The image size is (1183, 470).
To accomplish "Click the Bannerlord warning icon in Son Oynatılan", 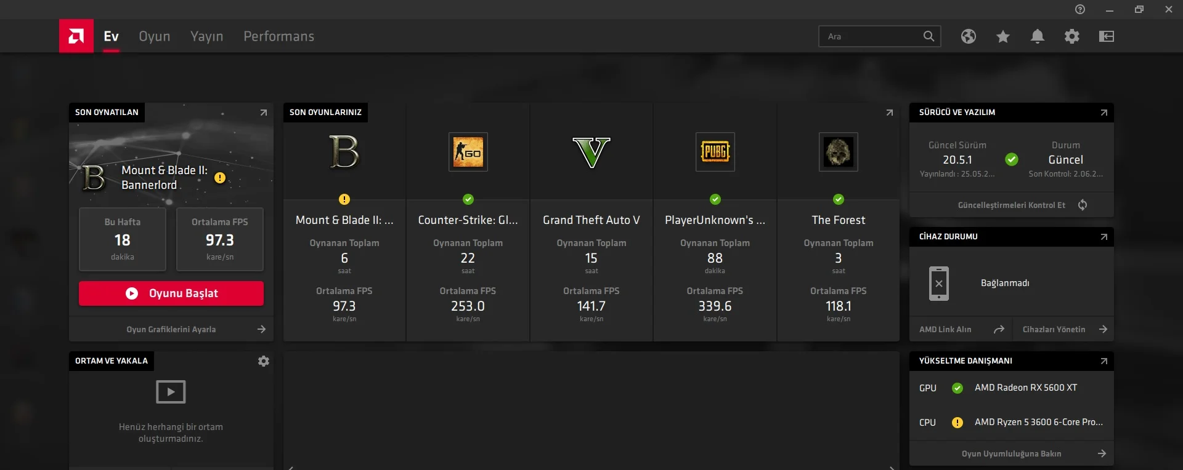I will pyautogui.click(x=220, y=178).
